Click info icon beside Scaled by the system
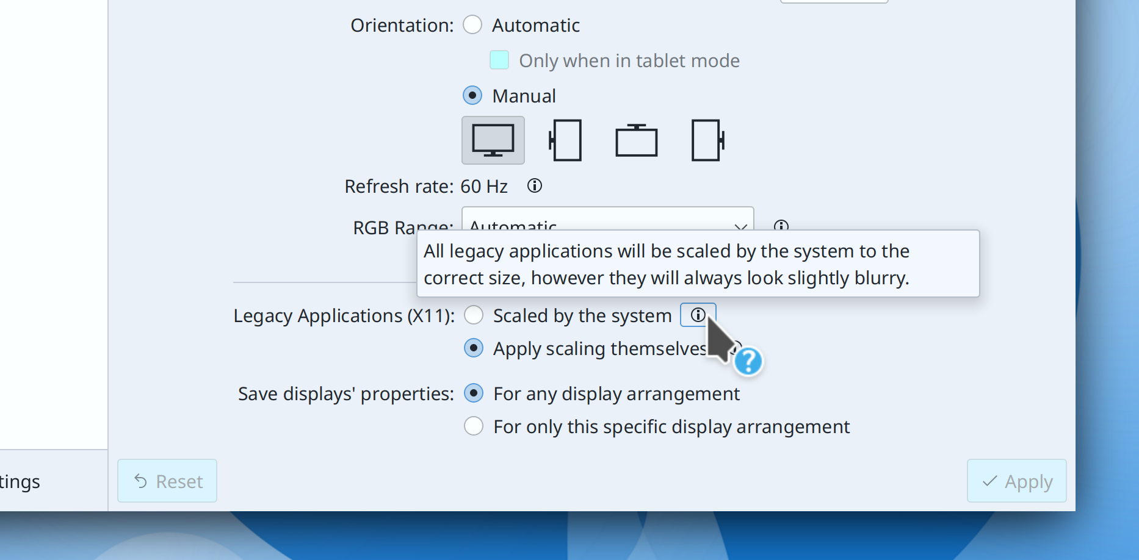 tap(698, 315)
